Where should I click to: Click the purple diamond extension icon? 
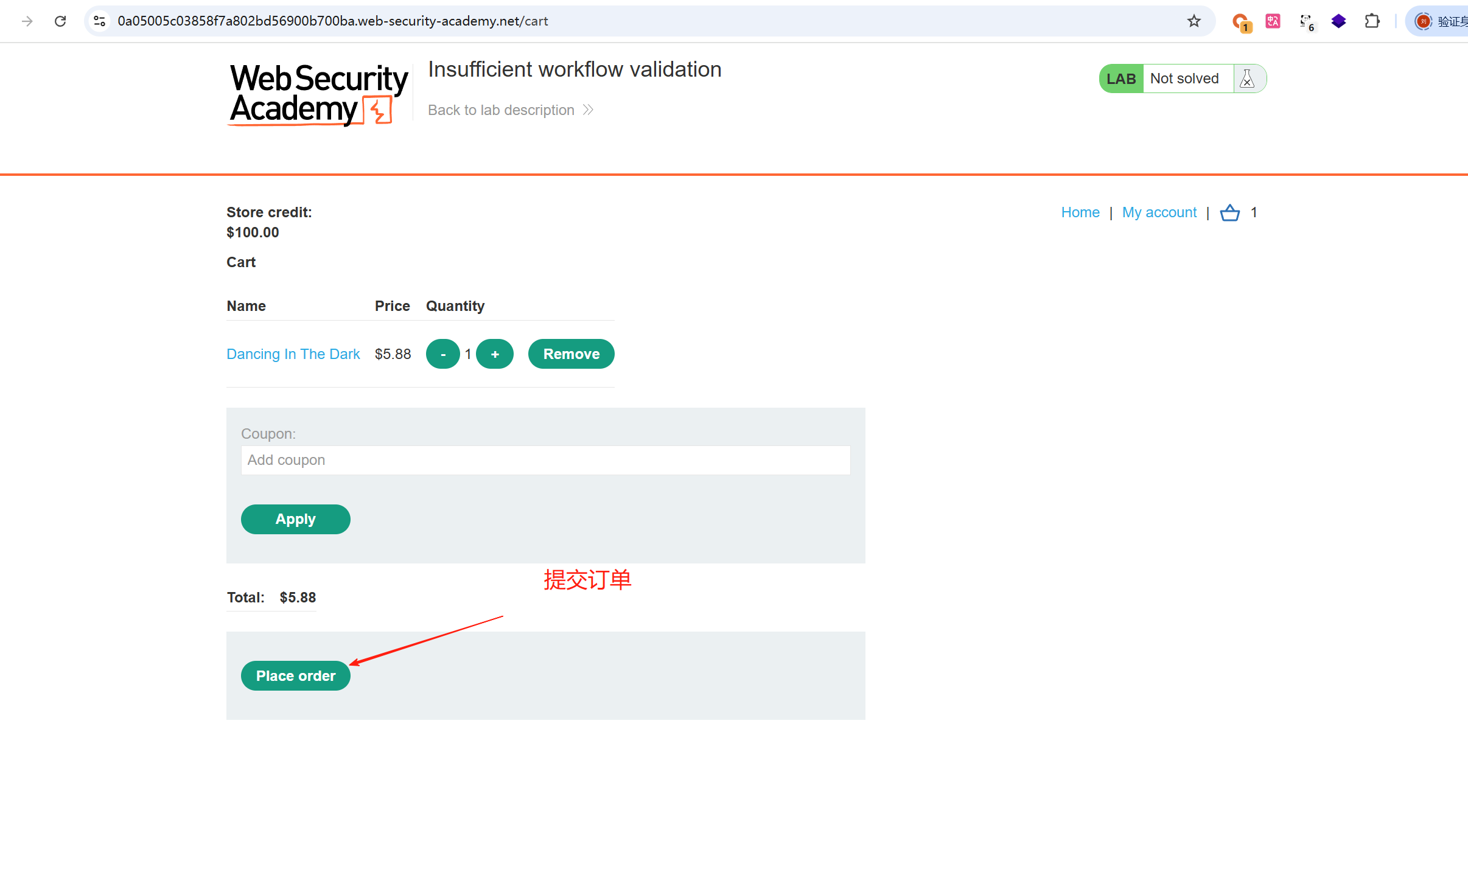tap(1338, 21)
